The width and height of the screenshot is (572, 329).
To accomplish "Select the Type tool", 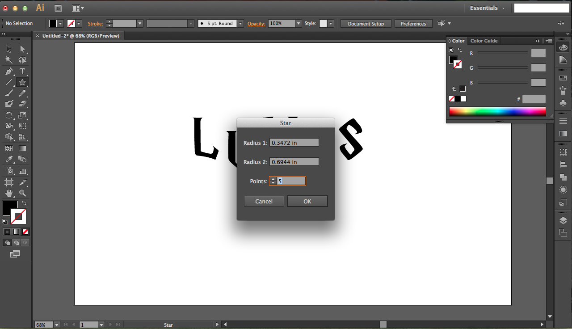I will pyautogui.click(x=22, y=72).
